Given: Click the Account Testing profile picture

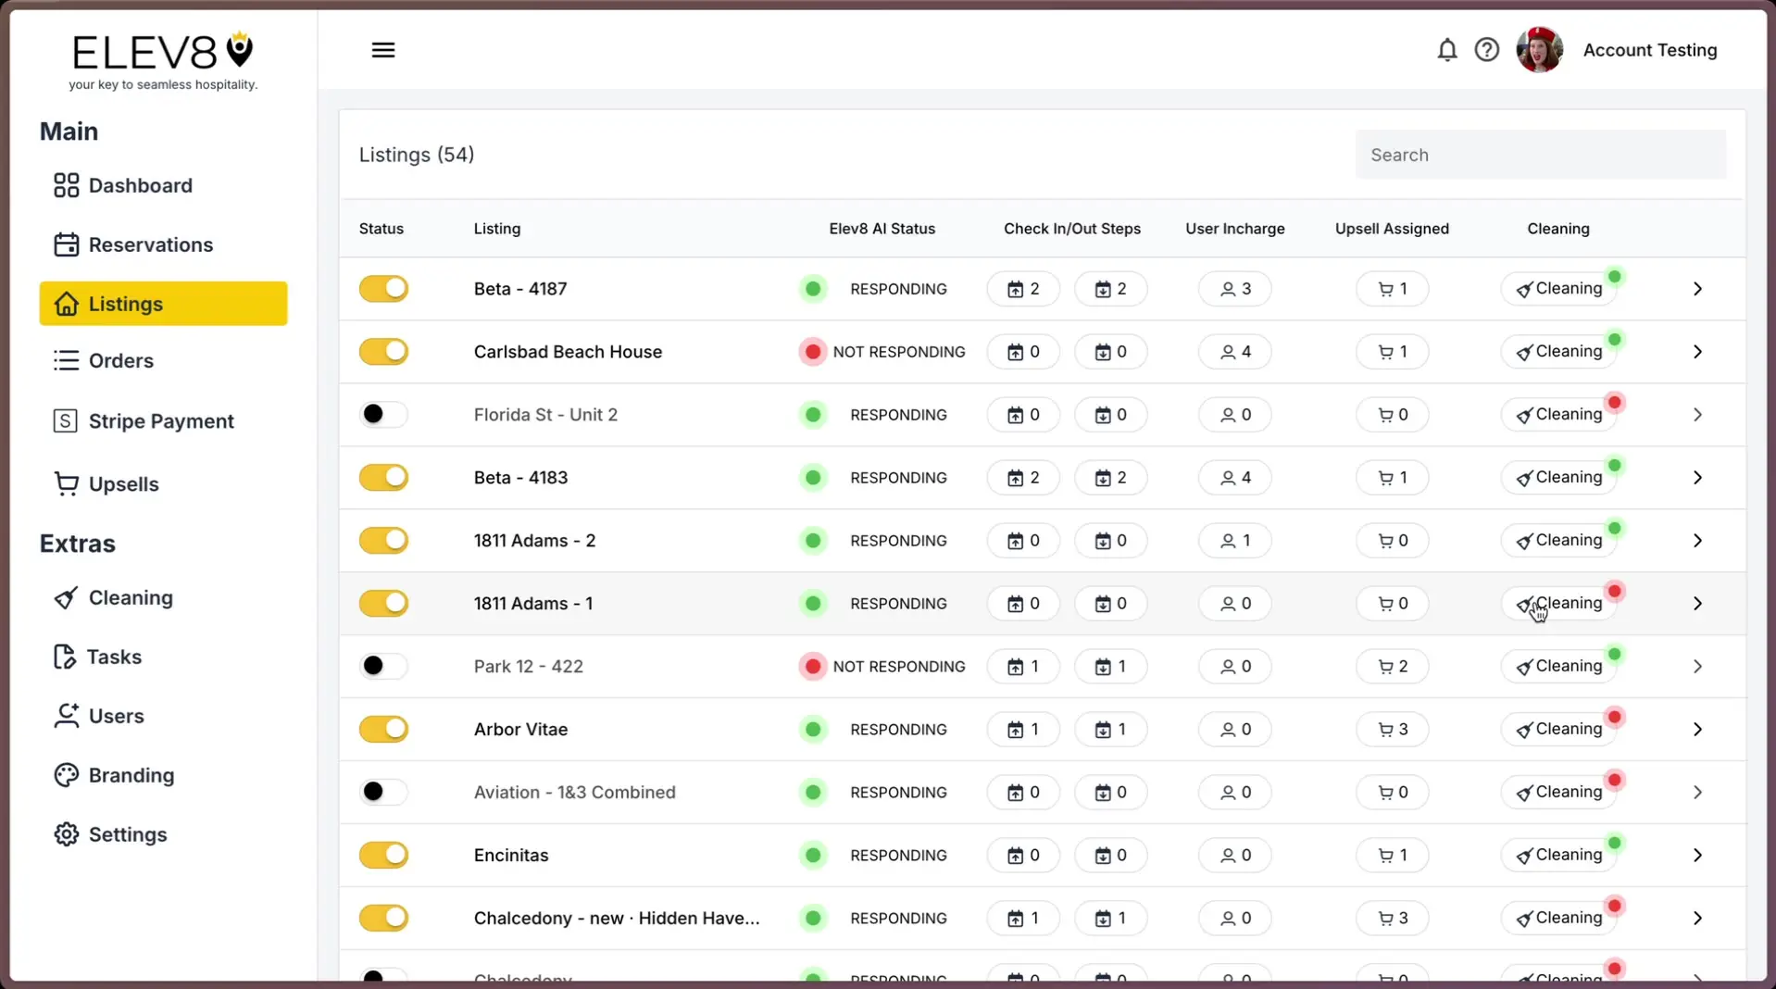Looking at the screenshot, I should (1538, 50).
